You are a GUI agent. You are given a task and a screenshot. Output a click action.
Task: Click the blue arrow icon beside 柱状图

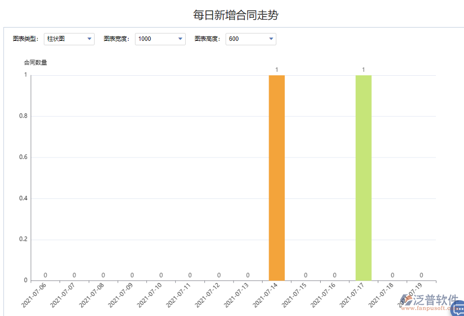click(89, 39)
